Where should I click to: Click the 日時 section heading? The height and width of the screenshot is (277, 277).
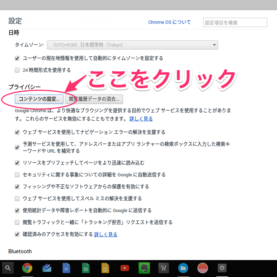14,33
